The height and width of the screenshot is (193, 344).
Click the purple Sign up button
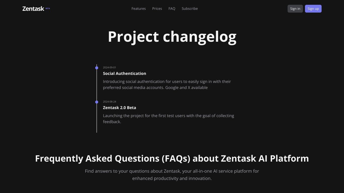[x=313, y=9]
